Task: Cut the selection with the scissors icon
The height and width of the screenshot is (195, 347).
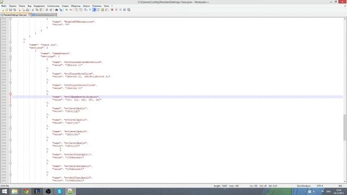Action: [33, 10]
